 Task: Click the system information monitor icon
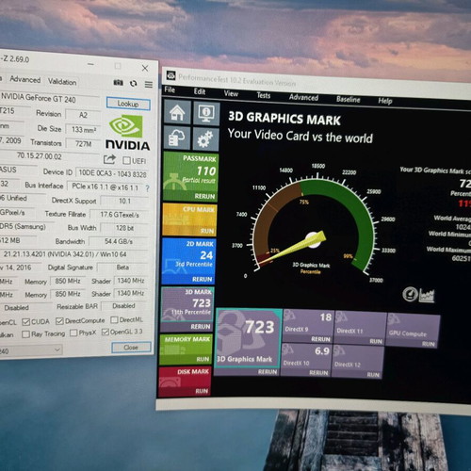click(206, 114)
